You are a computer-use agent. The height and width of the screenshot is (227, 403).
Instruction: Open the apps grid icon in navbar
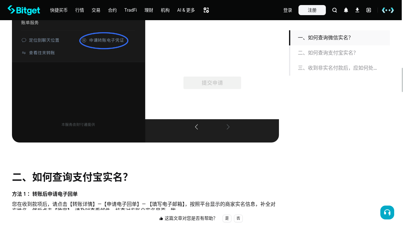click(206, 10)
